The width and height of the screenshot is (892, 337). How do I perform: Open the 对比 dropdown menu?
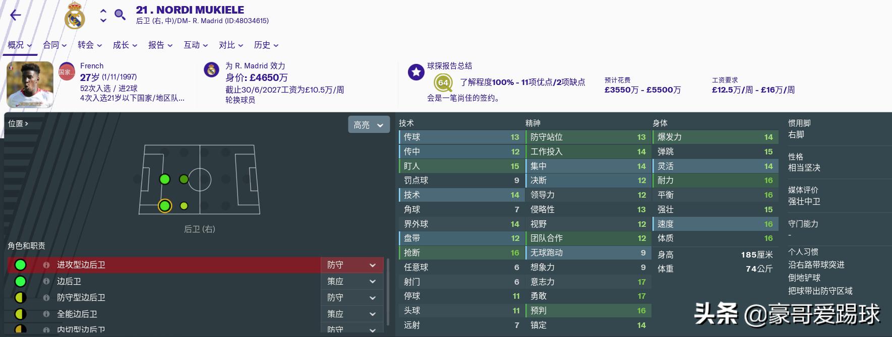click(x=231, y=45)
